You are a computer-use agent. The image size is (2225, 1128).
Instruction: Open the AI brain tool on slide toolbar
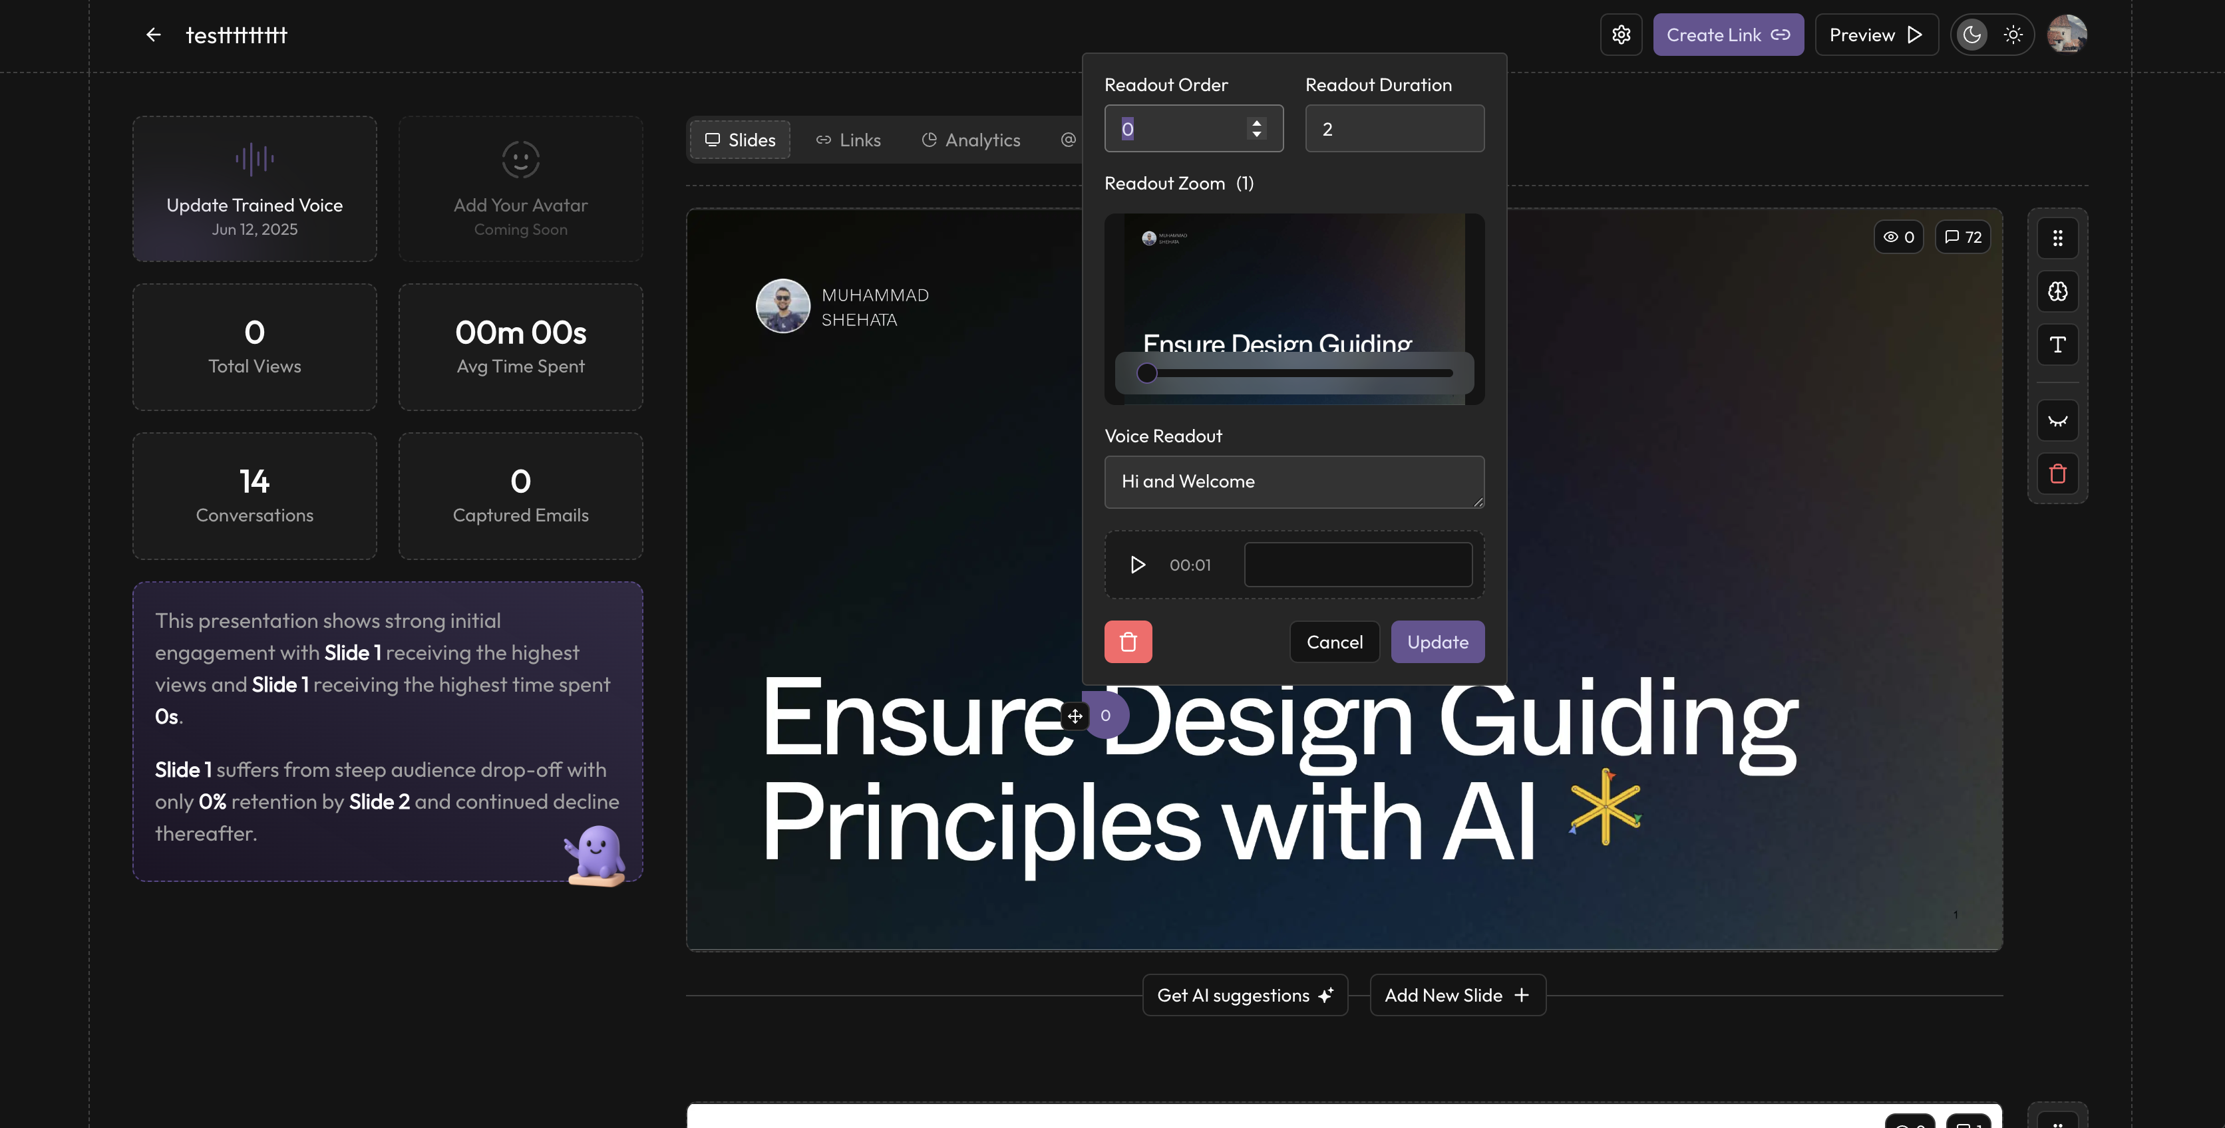click(2057, 291)
